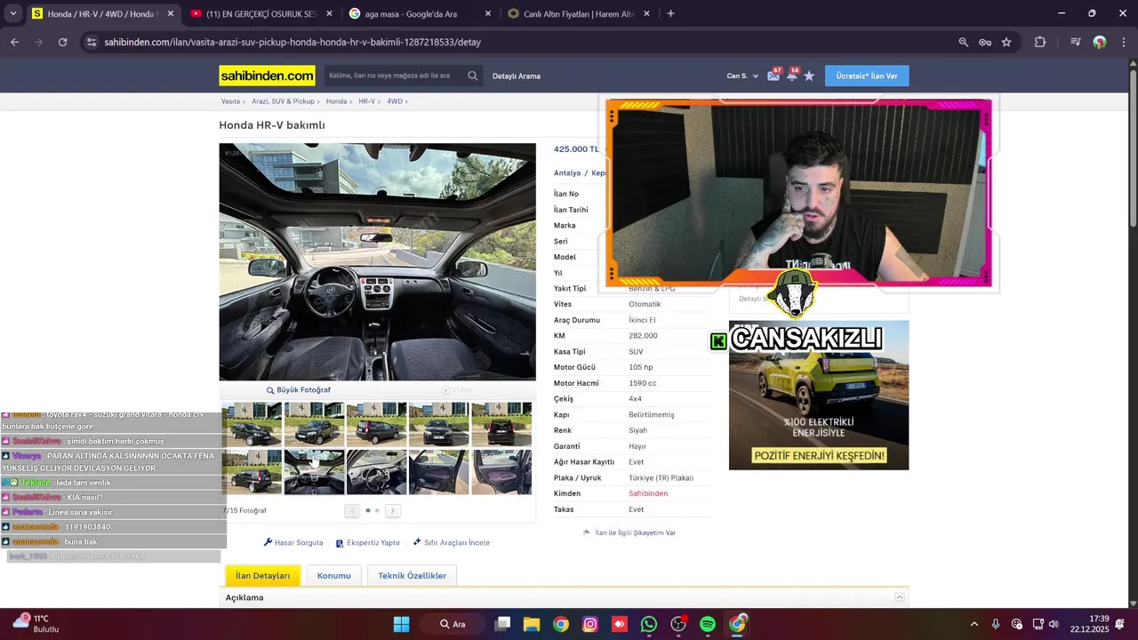Screen dimensions: 1138x640
Task: Click the search magnifier icon in site header
Action: [x=473, y=76]
